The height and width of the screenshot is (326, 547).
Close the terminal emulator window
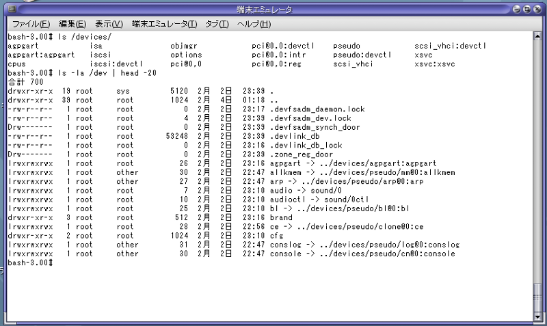[x=536, y=10]
